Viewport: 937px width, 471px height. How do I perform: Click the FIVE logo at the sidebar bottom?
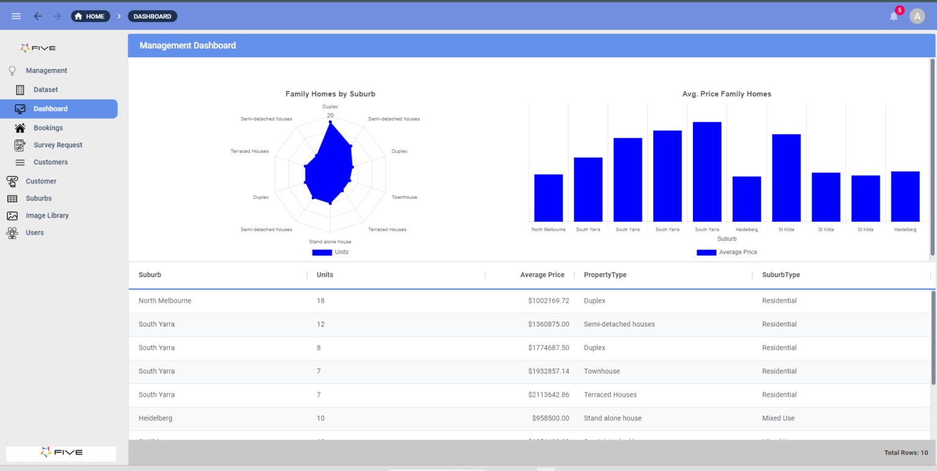[60, 453]
